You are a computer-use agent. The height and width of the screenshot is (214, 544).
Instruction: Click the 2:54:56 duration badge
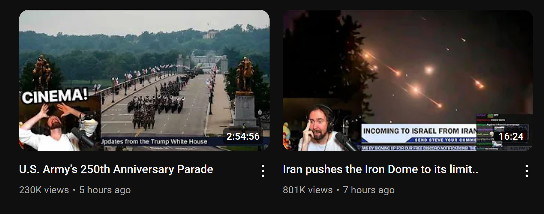tap(243, 136)
